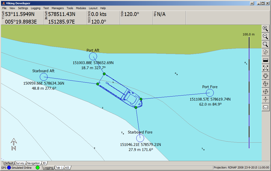Click the vessel's starboard fore green fairlead

coord(136,108)
